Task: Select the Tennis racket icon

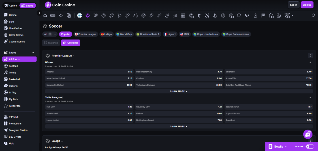Action: point(95,16)
